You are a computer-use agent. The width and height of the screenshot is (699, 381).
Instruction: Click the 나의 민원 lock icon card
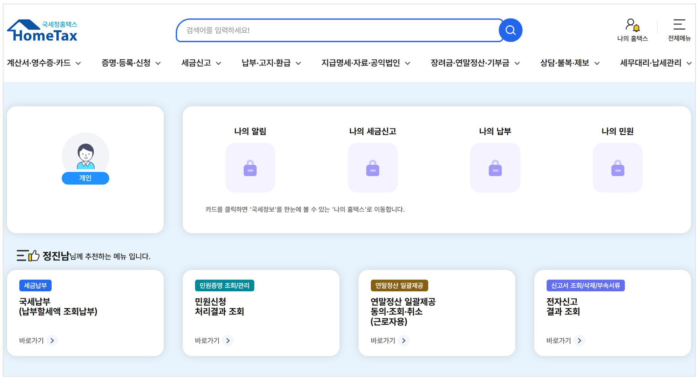(617, 168)
